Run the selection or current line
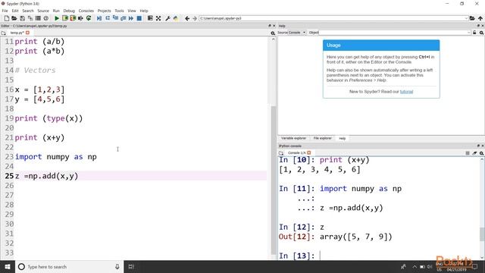The image size is (485, 273). [x=80, y=18]
